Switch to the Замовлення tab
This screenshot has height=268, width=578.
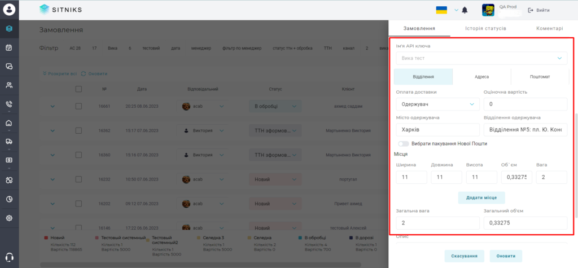tap(419, 28)
